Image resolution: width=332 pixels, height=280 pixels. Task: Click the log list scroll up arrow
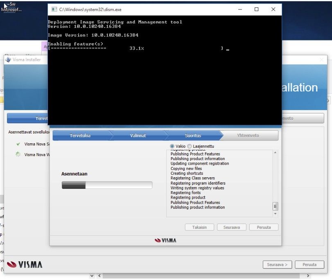[275, 153]
